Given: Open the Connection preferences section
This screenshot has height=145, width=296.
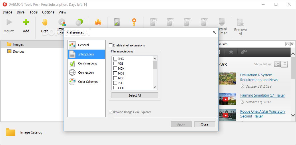Looking at the screenshot, I should point(86,72).
